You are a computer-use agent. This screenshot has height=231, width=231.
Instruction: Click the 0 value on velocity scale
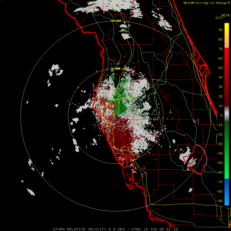click(222, 115)
